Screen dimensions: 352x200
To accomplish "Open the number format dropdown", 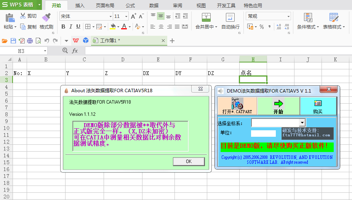I will pos(288,16).
